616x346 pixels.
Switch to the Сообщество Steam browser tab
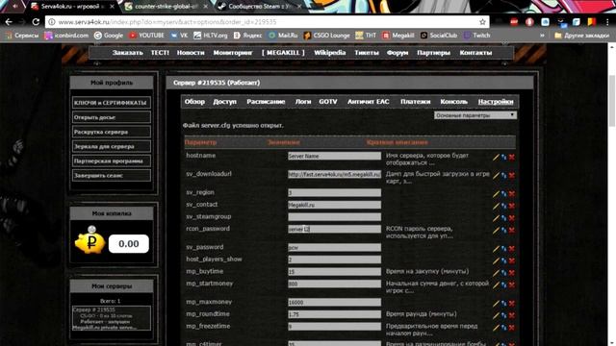coord(259,7)
